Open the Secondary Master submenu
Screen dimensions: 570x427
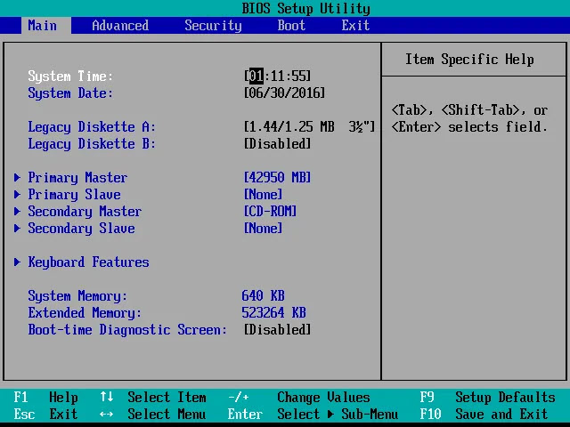click(85, 212)
